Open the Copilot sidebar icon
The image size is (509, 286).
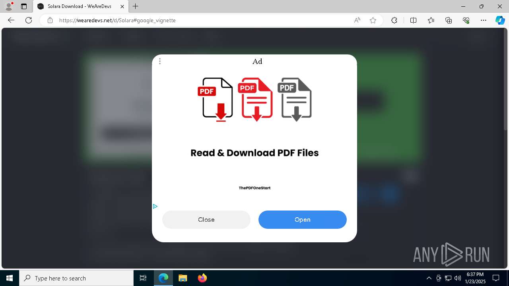pos(500,20)
